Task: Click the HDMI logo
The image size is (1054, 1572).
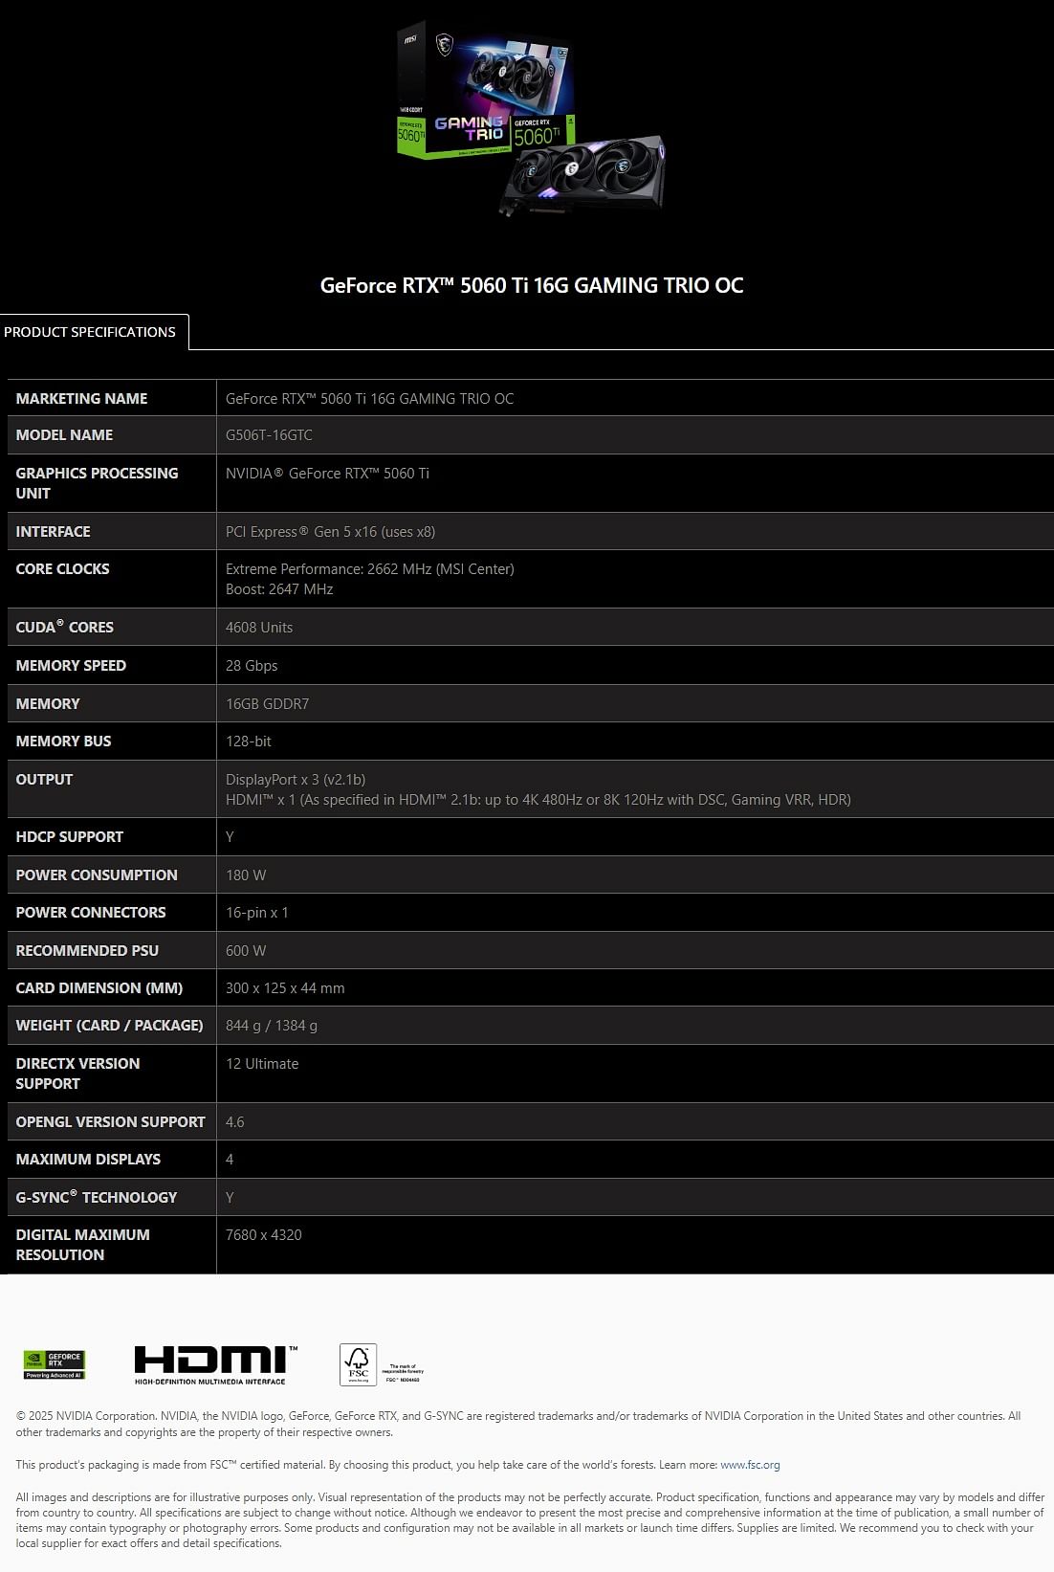Action: (215, 1365)
